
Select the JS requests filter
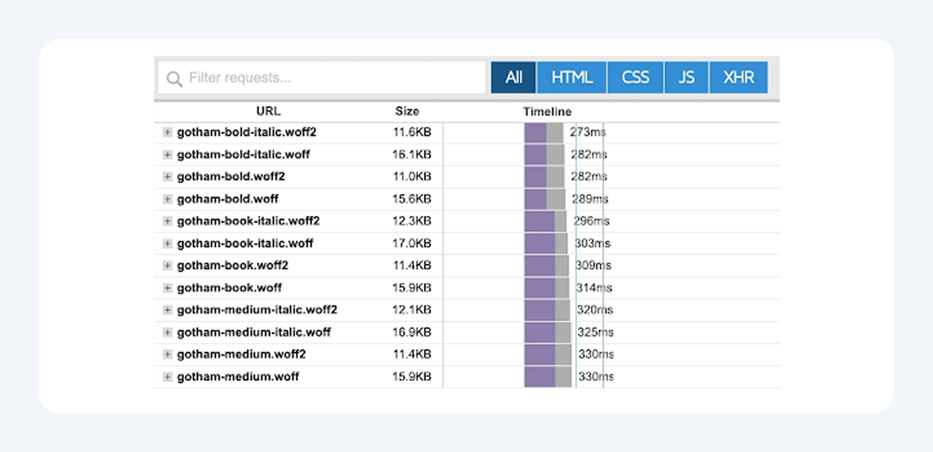coord(686,77)
